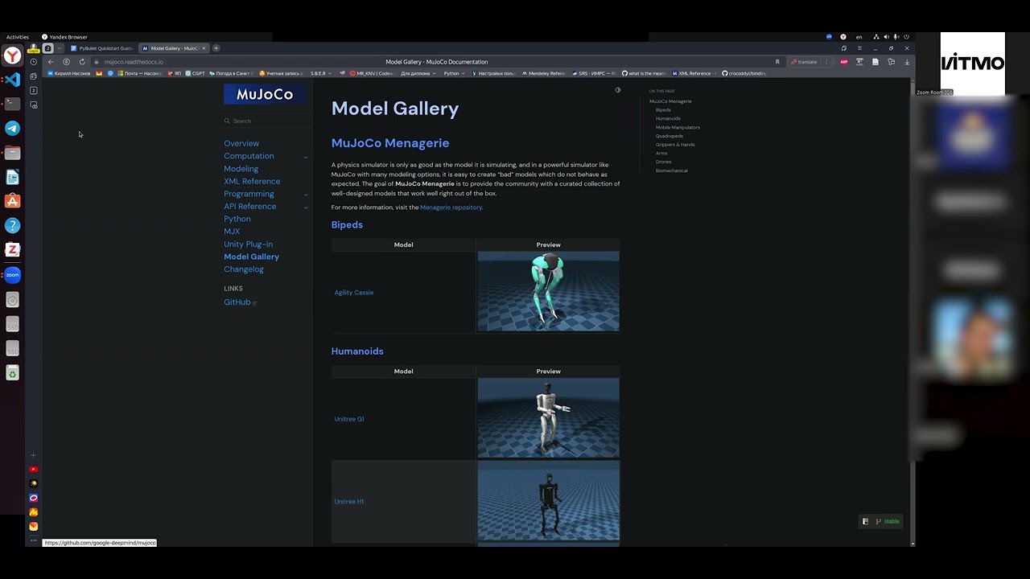Image resolution: width=1030 pixels, height=579 pixels.
Task: Open the browser history clock icon
Action: tap(33, 62)
